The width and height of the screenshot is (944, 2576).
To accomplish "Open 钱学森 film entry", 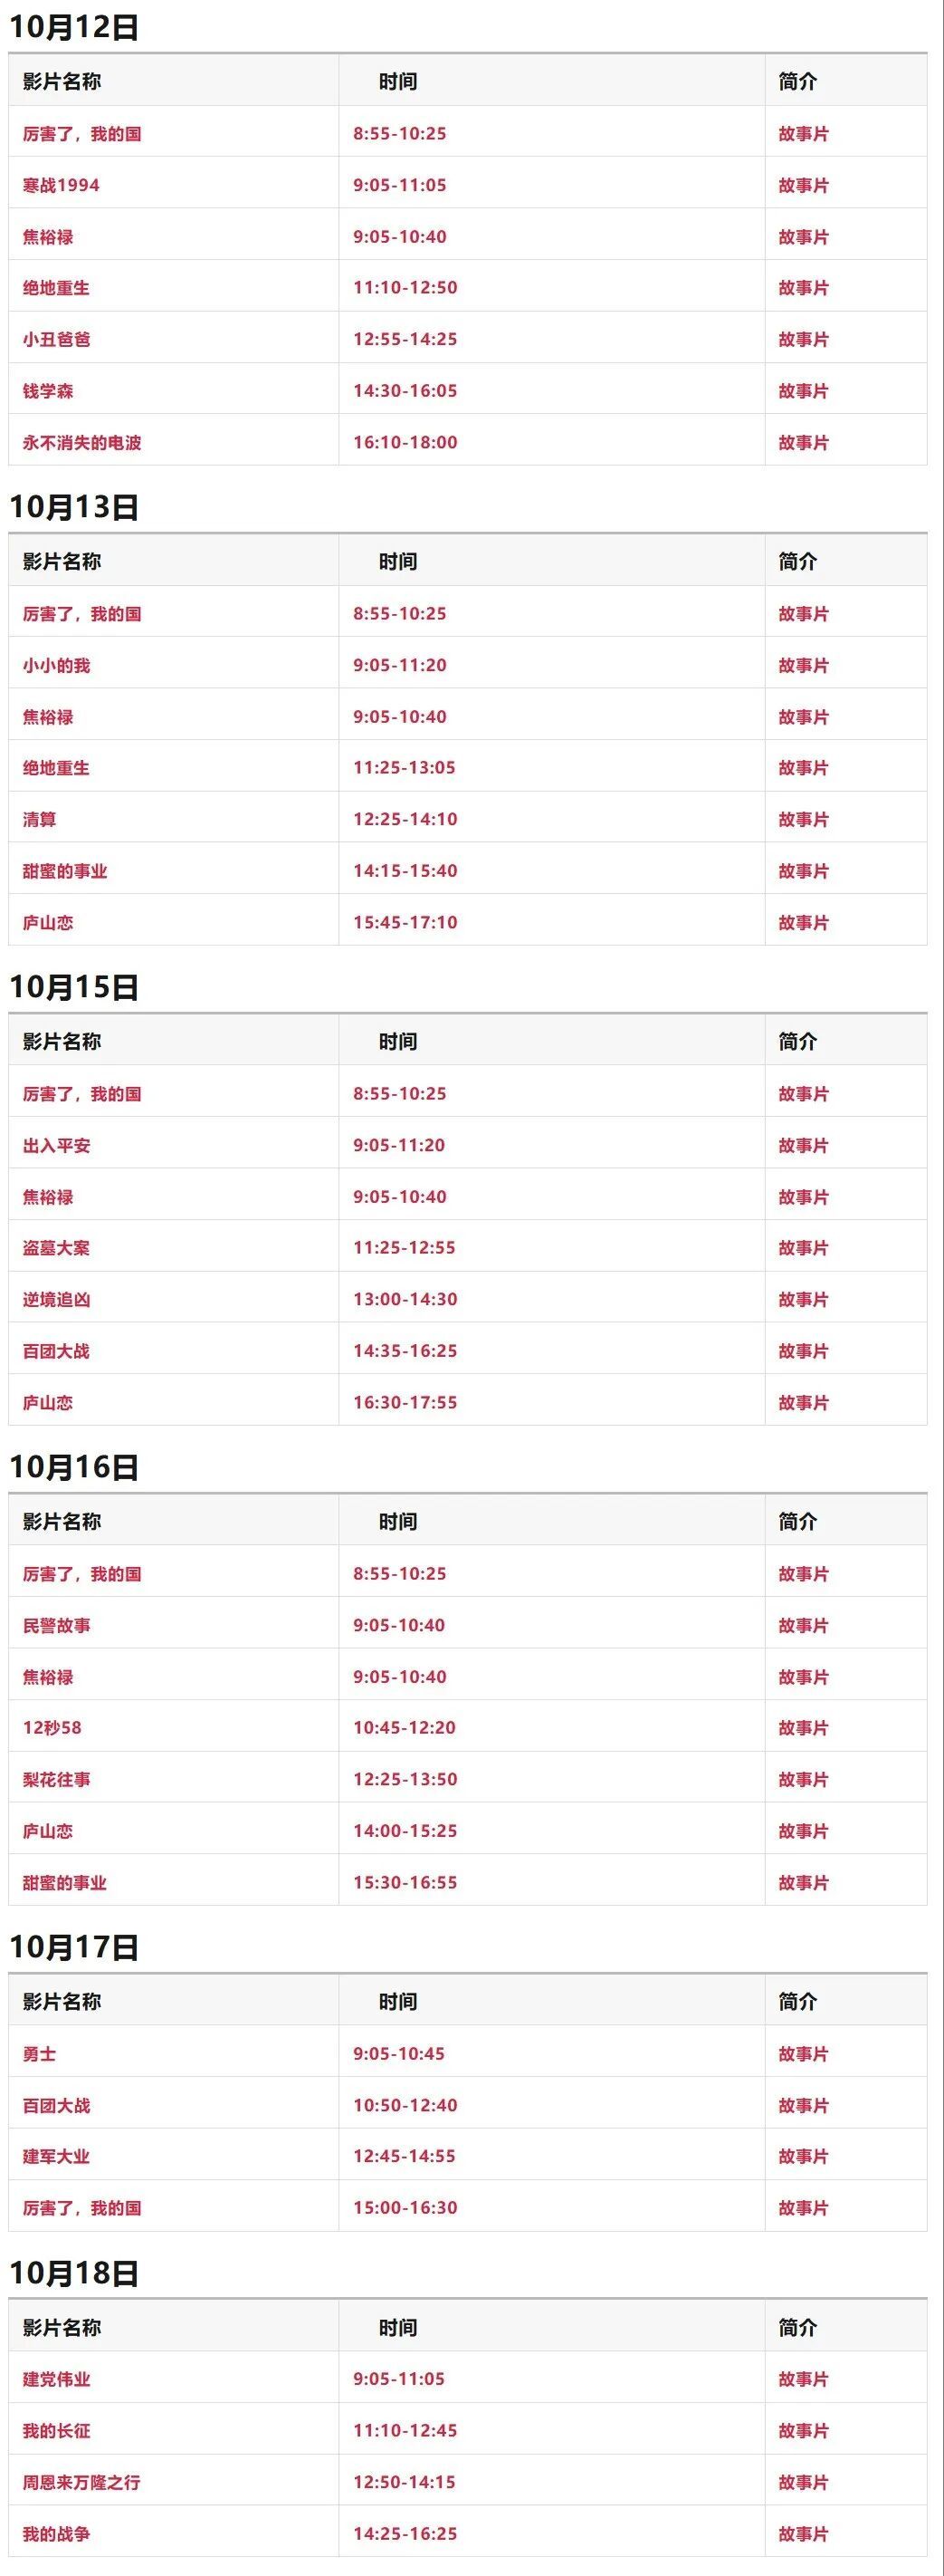I will (x=48, y=391).
